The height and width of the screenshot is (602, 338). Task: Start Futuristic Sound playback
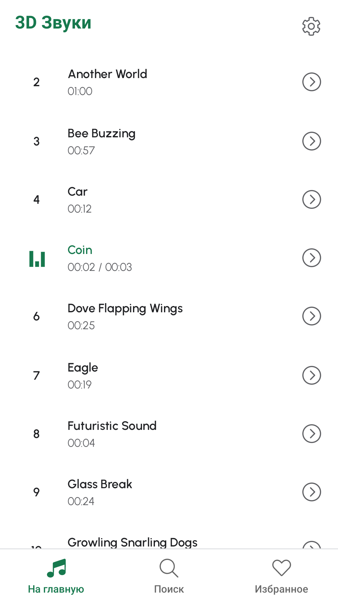coord(112,426)
